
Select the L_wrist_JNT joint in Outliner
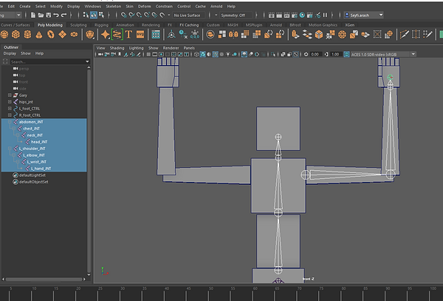click(x=37, y=162)
